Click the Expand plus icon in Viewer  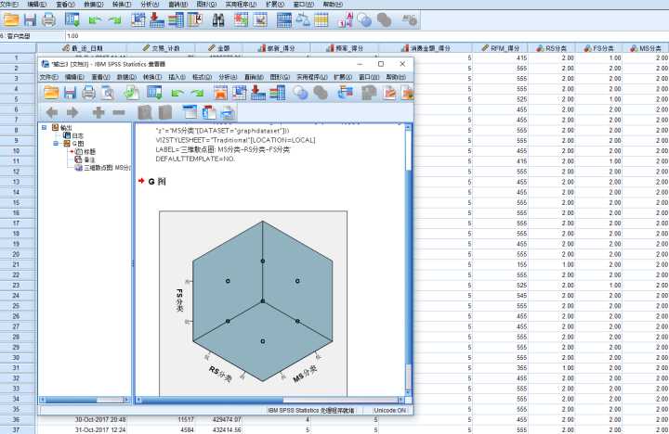pyautogui.click(x=98, y=112)
